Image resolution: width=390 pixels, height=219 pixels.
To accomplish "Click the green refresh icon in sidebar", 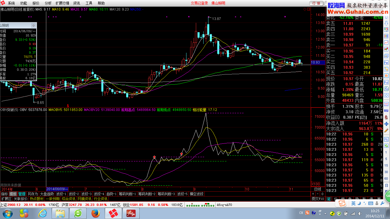I will [x=386, y=145].
